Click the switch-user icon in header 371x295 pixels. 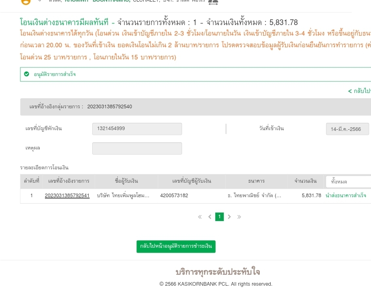pyautogui.click(x=213, y=2)
